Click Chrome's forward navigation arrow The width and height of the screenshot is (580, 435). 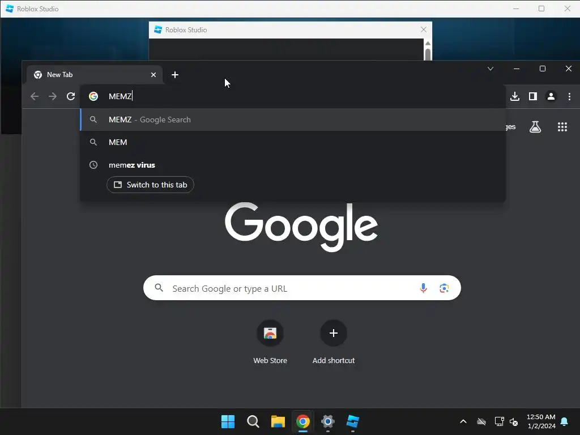[53, 96]
